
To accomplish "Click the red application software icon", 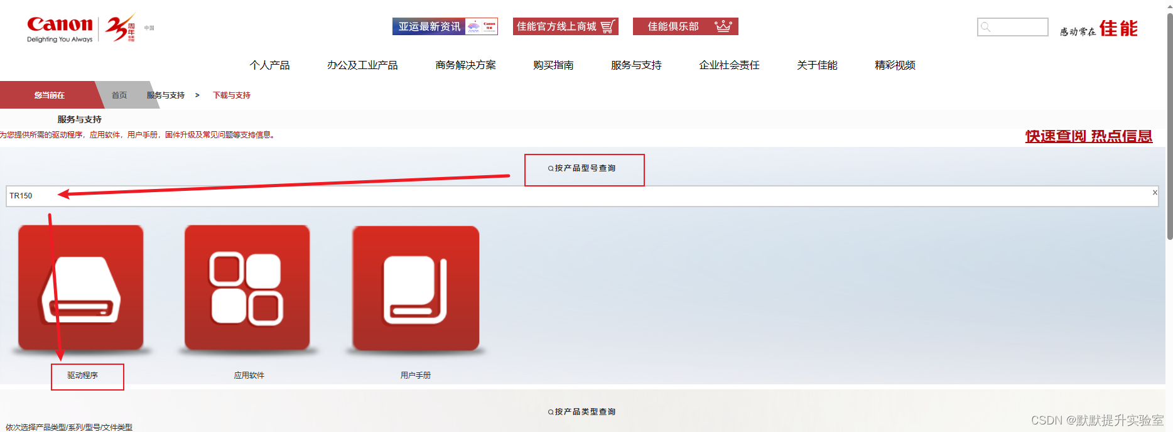I will (247, 288).
